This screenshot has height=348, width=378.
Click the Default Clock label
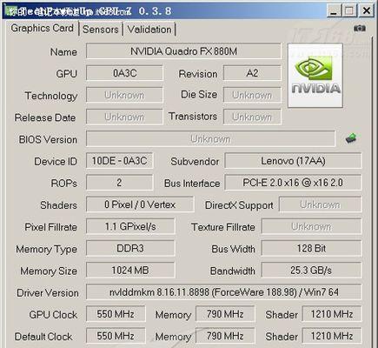coord(43,337)
